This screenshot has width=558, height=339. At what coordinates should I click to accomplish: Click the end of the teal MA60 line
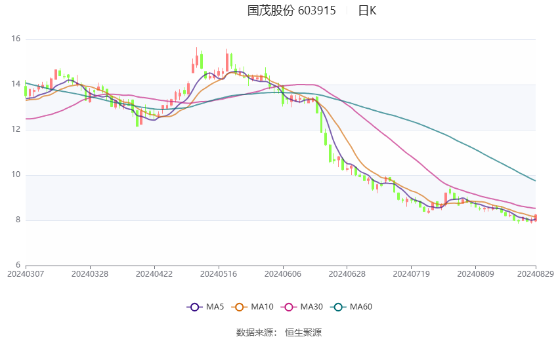click(535, 180)
